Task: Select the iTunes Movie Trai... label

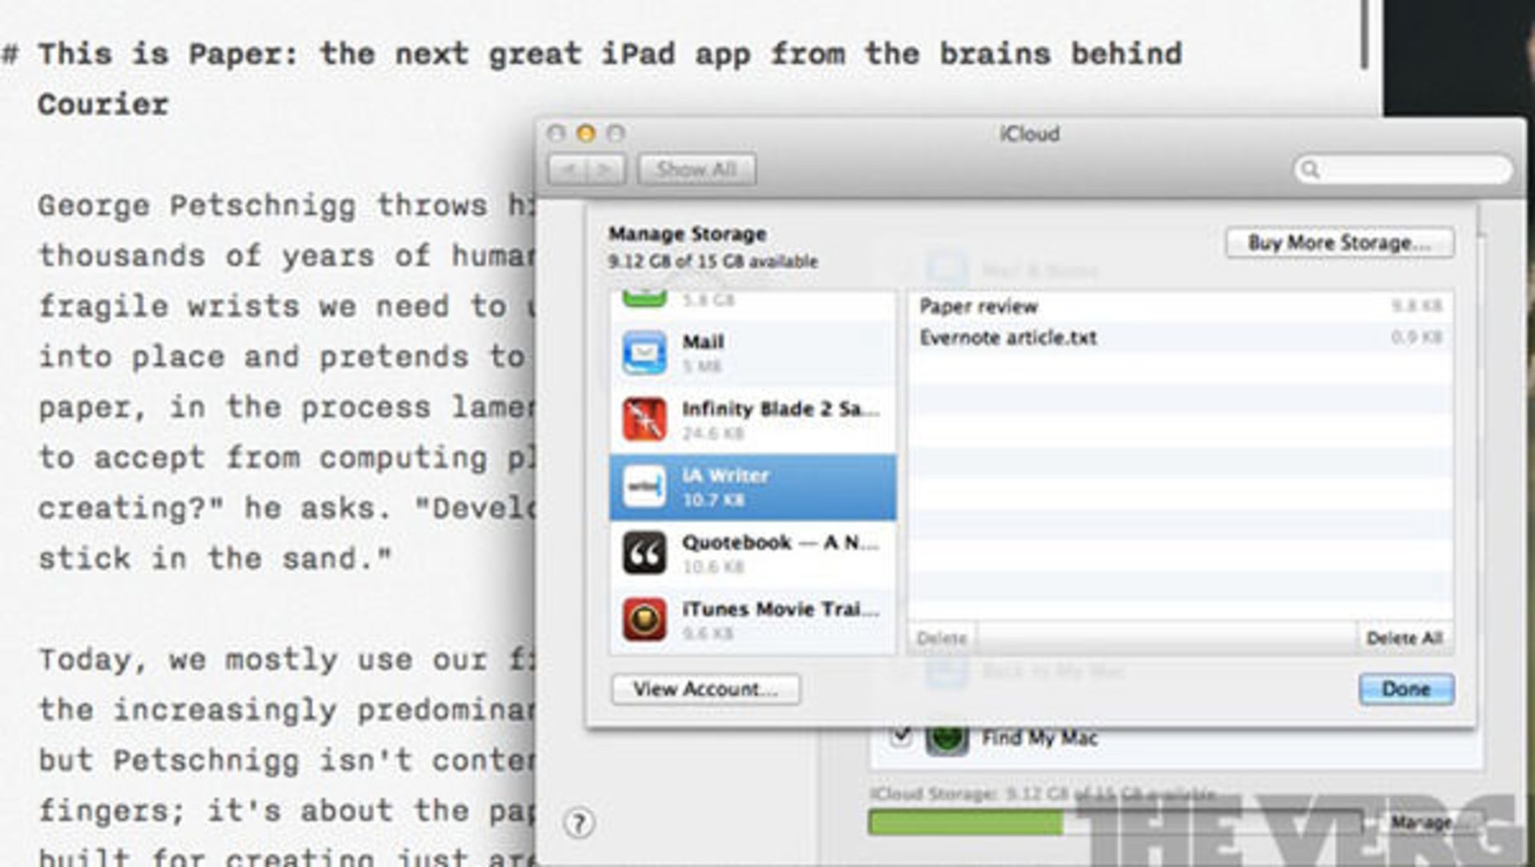Action: pyautogui.click(x=780, y=609)
